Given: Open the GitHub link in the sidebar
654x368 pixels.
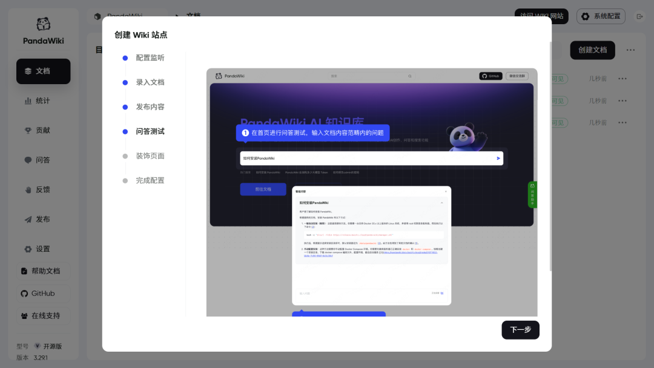Looking at the screenshot, I should pyautogui.click(x=44, y=294).
